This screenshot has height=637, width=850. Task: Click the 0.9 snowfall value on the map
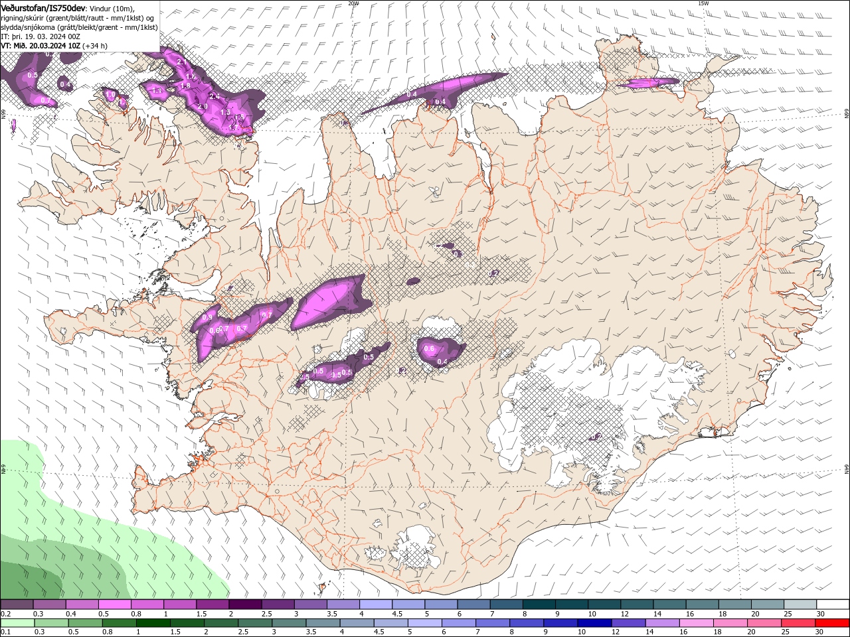click(208, 317)
